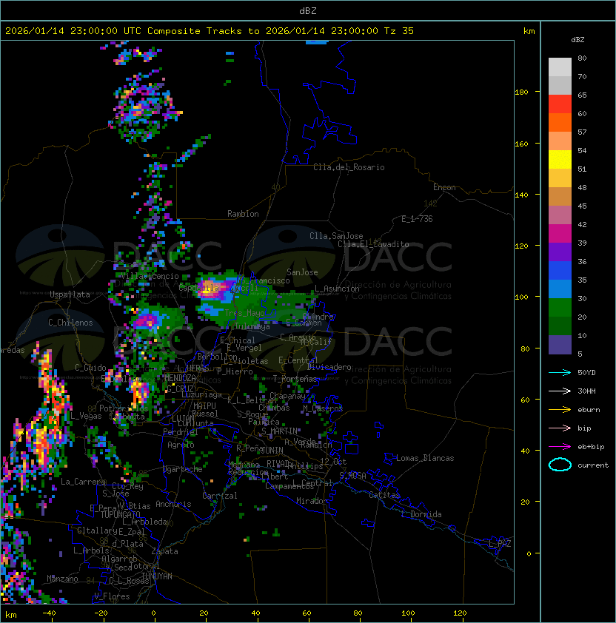616x623 pixels.
Task: Pick the bright green swatch in dBZ scale
Action: click(x=560, y=308)
